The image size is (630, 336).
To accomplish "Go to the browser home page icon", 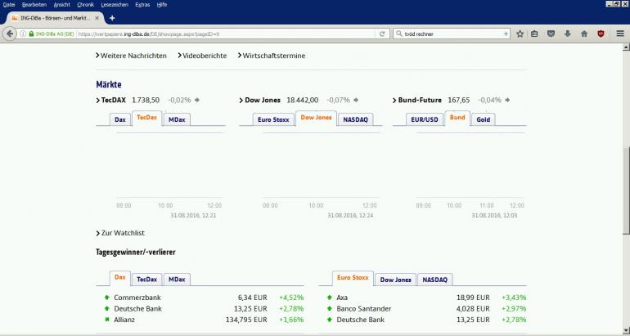I will (583, 34).
